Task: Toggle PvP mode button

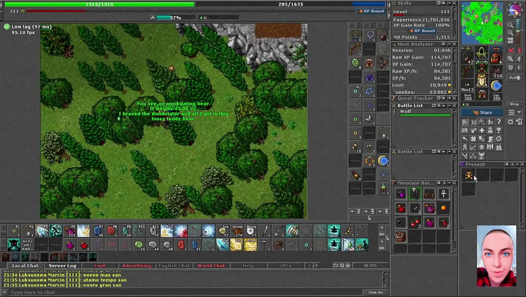Action: pos(514,78)
